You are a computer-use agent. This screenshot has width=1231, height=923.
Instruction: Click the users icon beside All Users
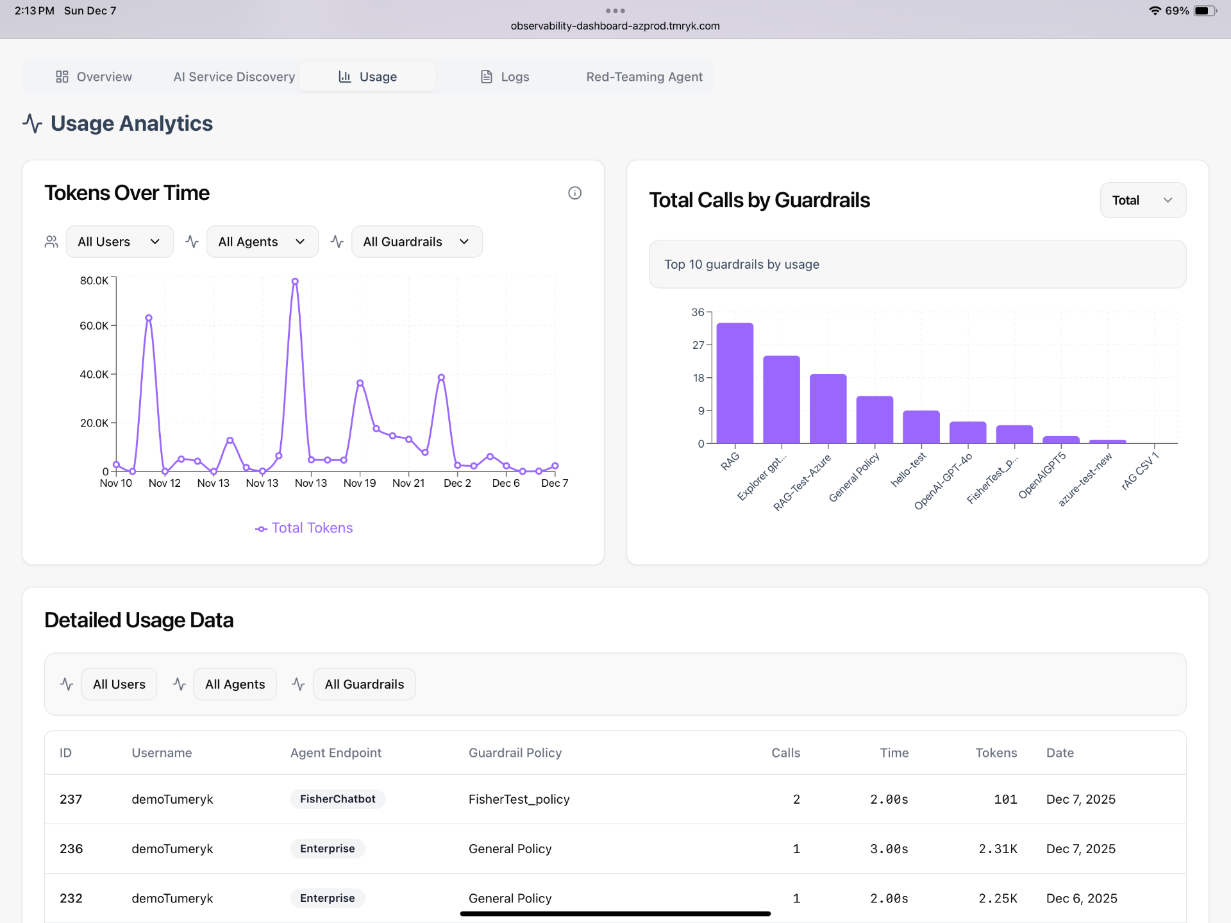point(51,241)
